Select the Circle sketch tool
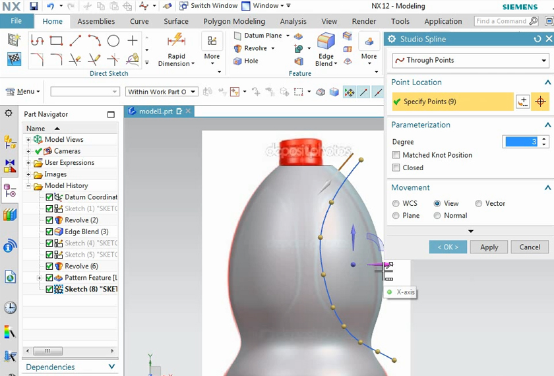The image size is (554, 376). 113,41
